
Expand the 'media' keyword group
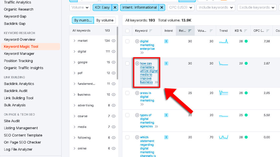(x=74, y=127)
